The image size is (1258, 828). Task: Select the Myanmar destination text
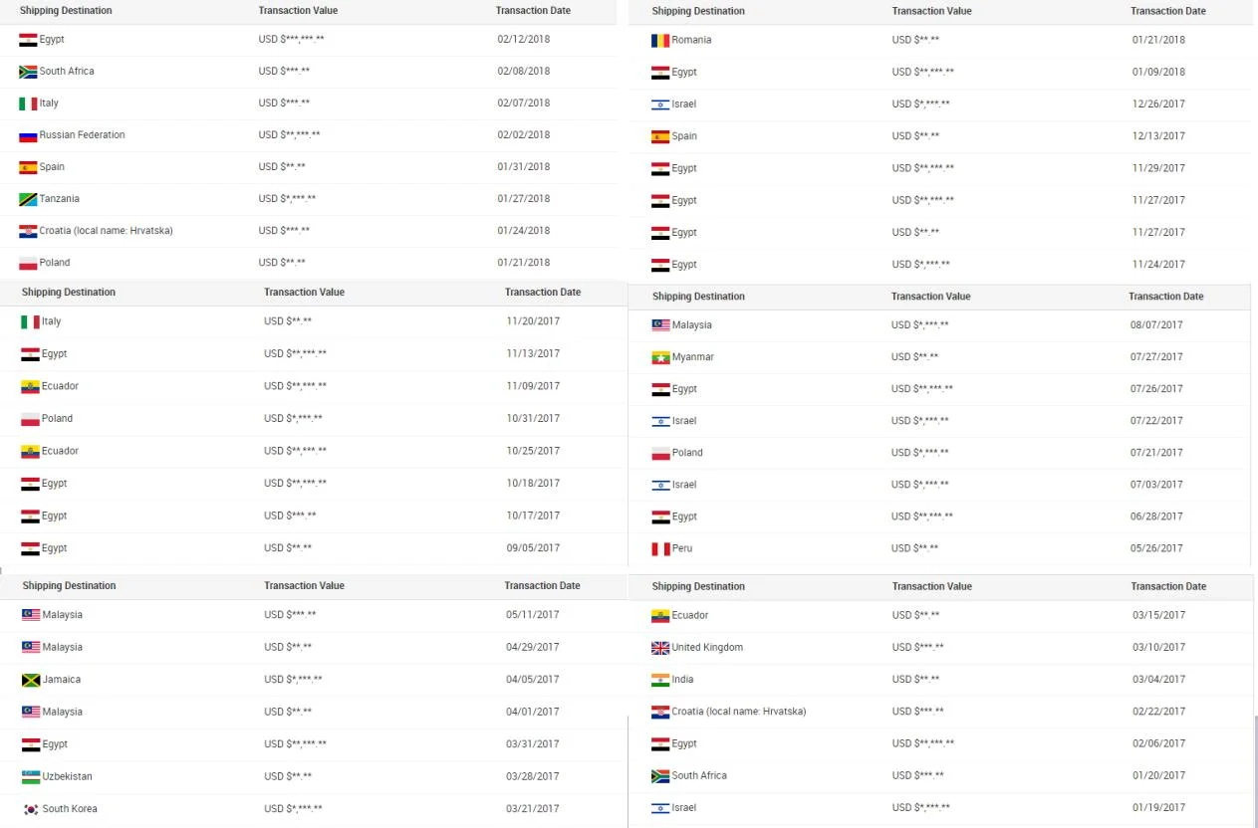[x=693, y=357]
